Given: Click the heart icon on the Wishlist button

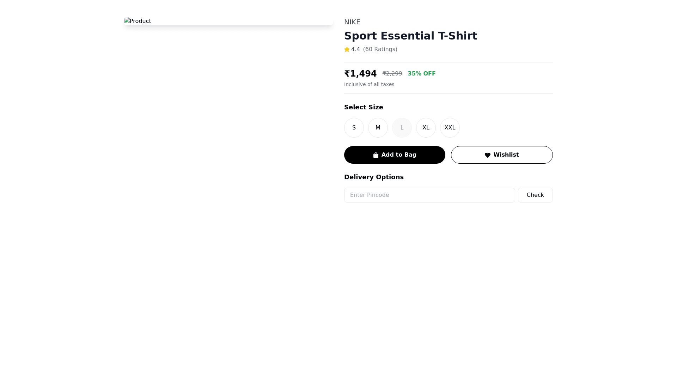Looking at the screenshot, I should [x=488, y=155].
